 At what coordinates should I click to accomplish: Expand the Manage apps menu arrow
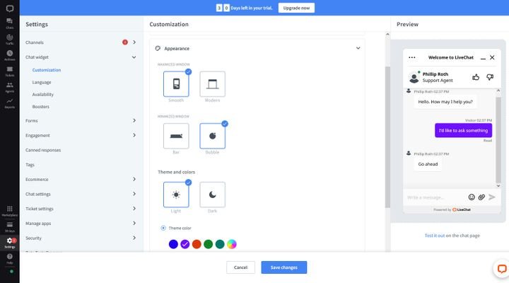(134, 223)
